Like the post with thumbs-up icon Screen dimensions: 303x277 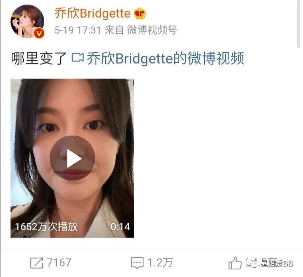pos(235,263)
